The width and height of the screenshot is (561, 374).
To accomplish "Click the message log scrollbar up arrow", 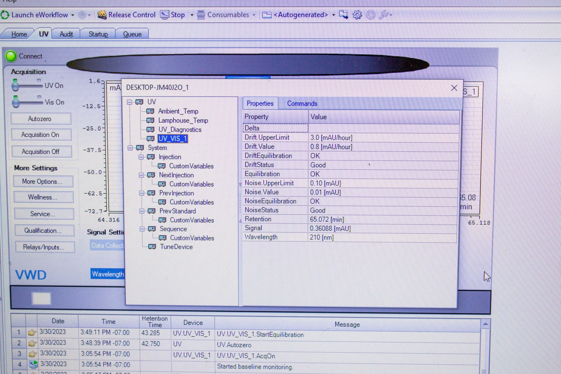I will coord(485,324).
